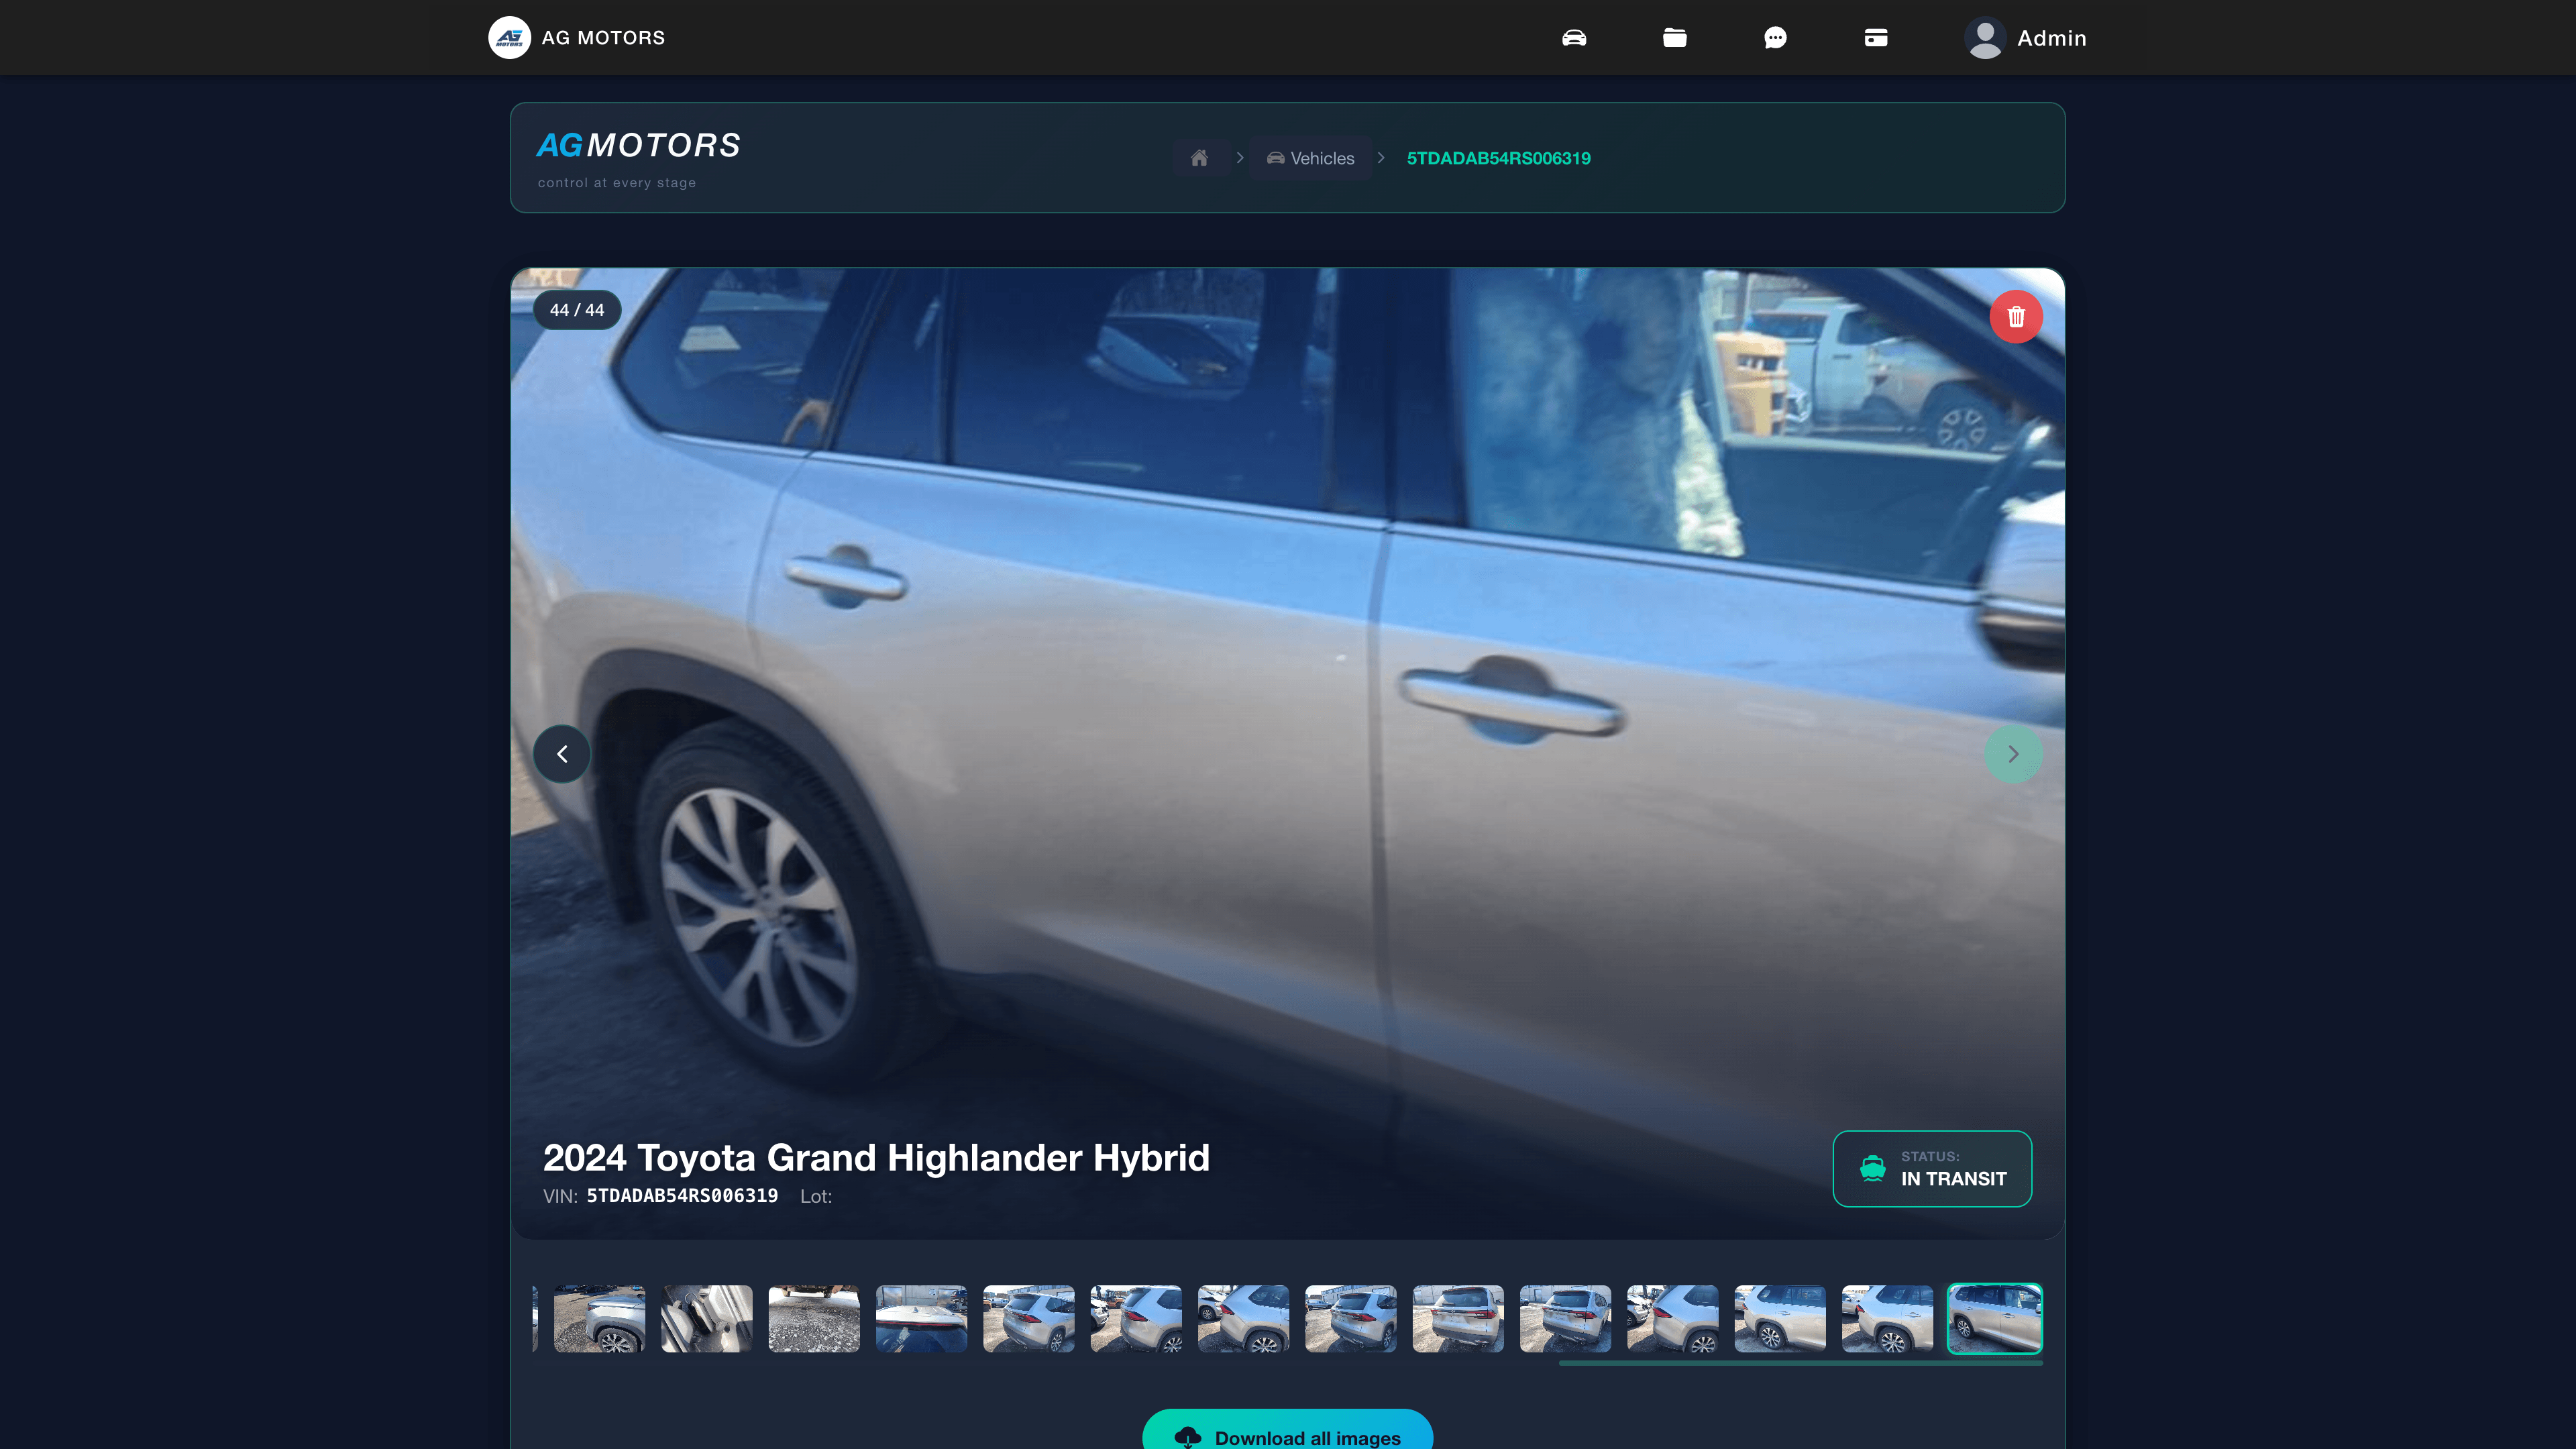
Task: Click the IN TRANSIT status badge
Action: 1932,1168
